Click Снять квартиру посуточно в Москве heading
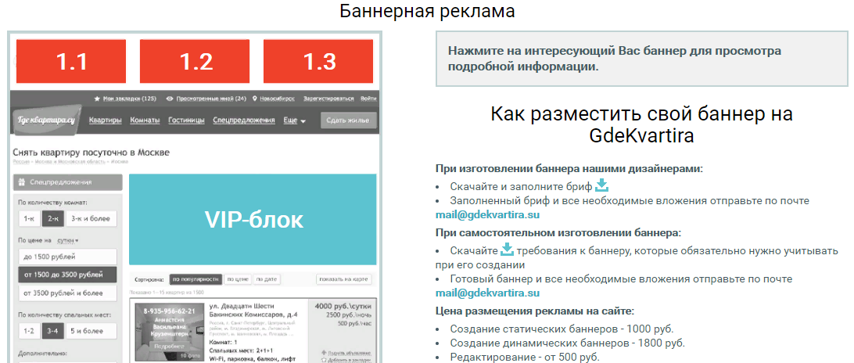This screenshot has height=363, width=854. tap(91, 152)
